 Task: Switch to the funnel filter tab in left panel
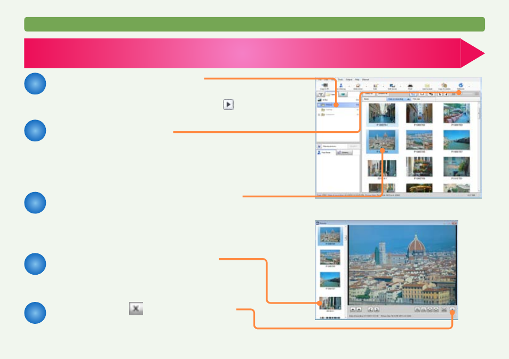(321, 94)
